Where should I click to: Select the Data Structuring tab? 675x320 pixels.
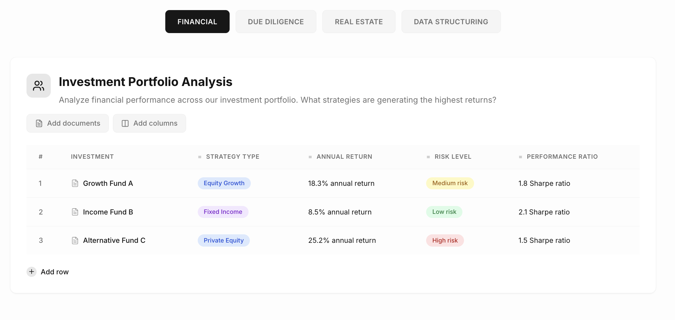point(451,21)
